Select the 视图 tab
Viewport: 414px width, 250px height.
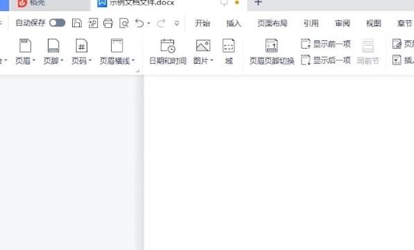click(374, 23)
